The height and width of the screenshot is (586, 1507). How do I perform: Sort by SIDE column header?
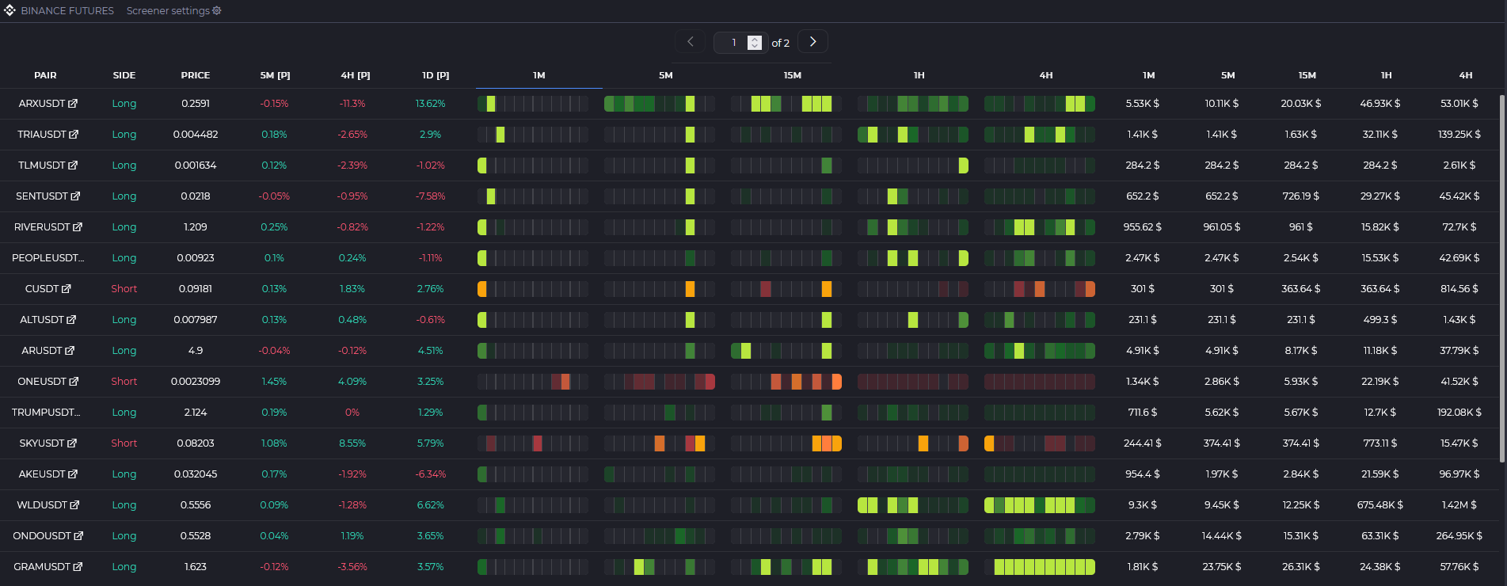click(124, 75)
